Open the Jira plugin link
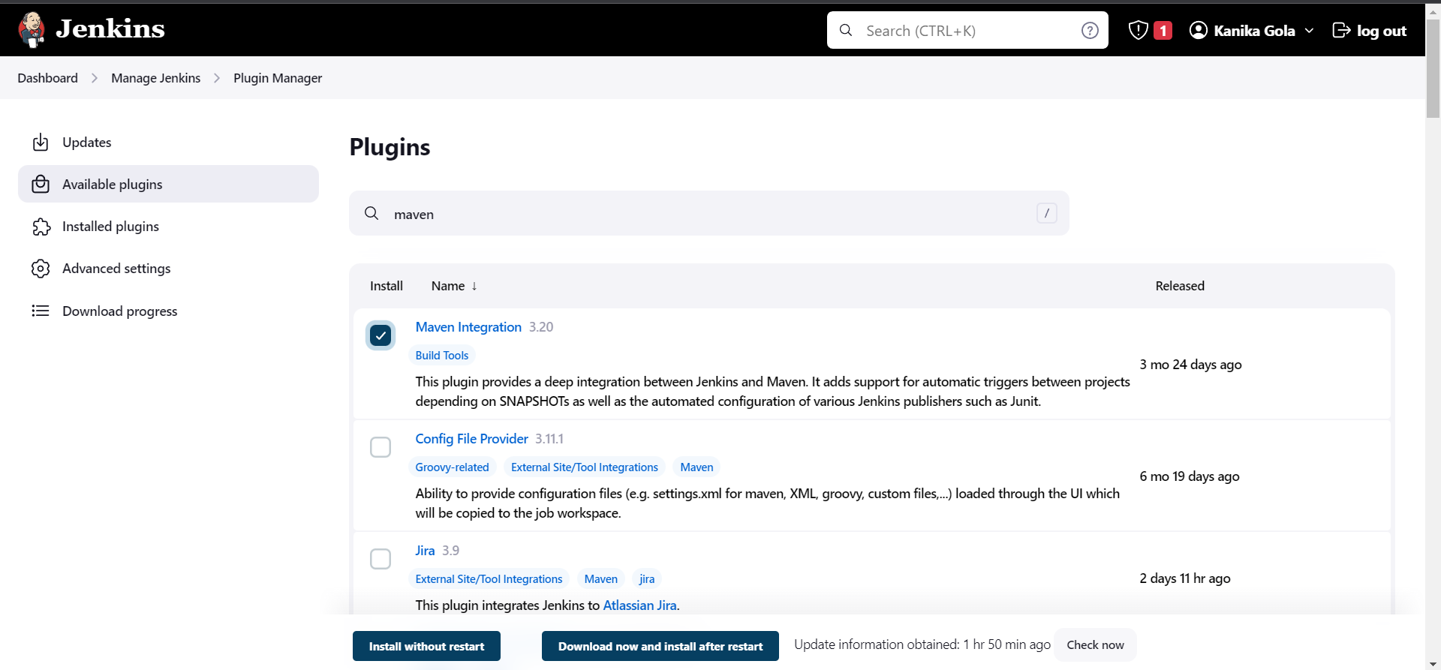Image resolution: width=1441 pixels, height=670 pixels. [425, 551]
